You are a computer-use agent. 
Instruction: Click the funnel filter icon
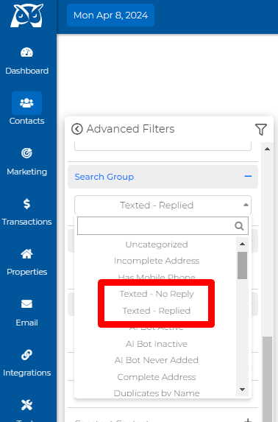point(261,129)
